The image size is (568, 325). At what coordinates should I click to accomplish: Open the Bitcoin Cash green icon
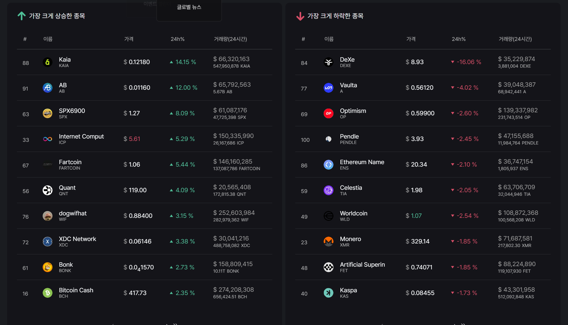tap(48, 293)
